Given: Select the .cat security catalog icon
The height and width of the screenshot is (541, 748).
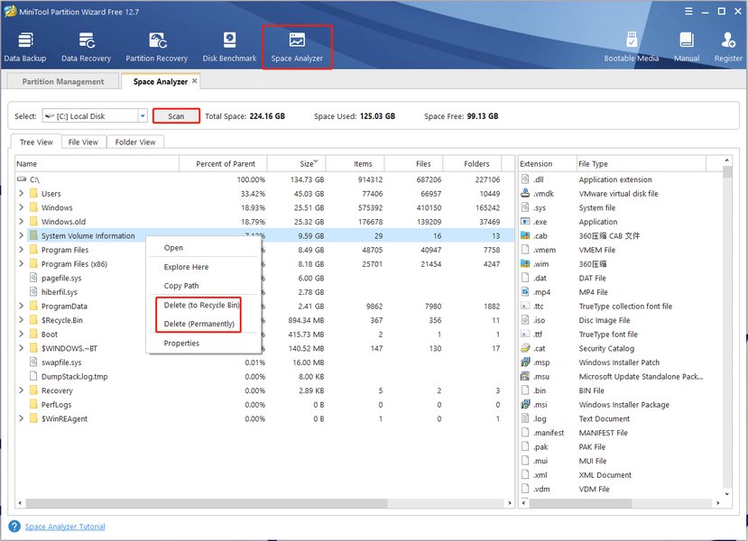Looking at the screenshot, I should point(525,348).
